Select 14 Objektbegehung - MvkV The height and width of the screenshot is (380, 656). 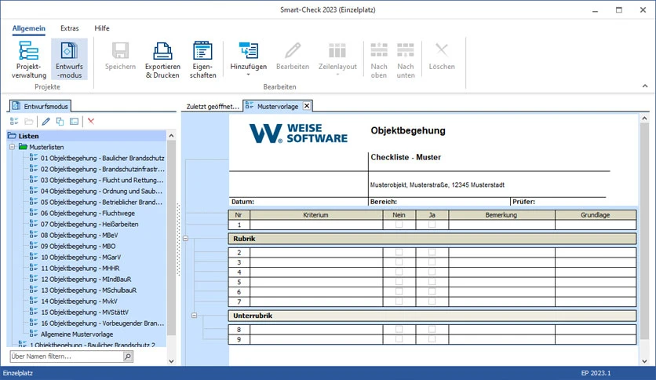click(x=78, y=301)
